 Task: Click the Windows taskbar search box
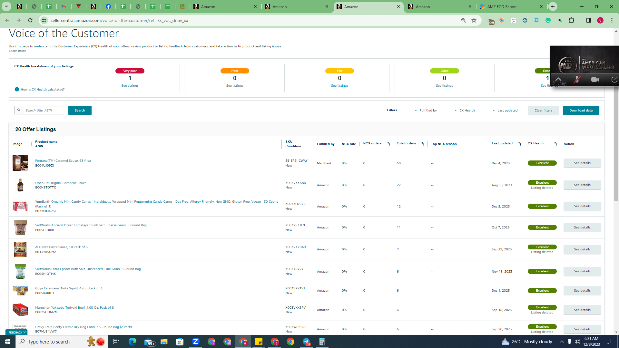click(62, 342)
